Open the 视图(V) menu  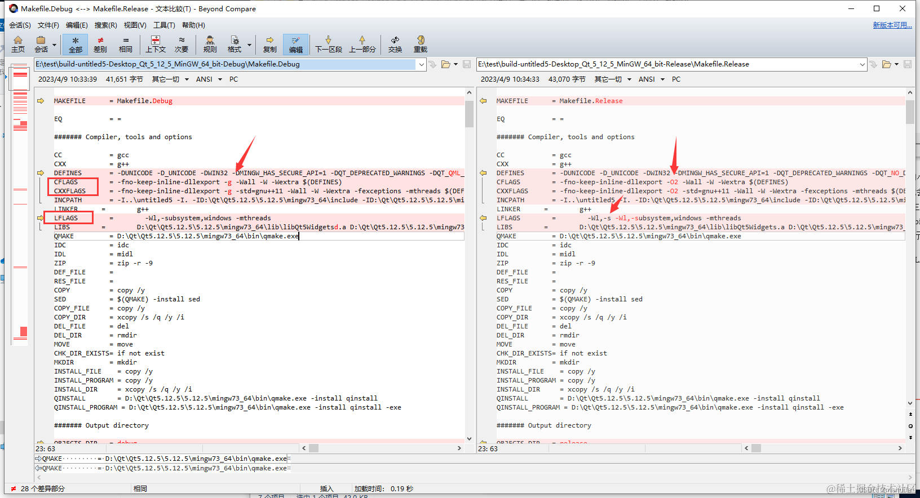tap(135, 25)
